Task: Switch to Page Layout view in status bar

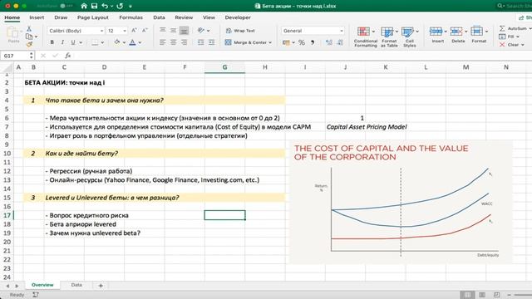Action: (482, 295)
